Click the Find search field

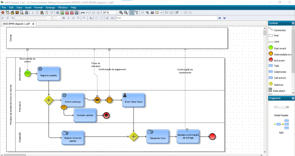point(166,18)
